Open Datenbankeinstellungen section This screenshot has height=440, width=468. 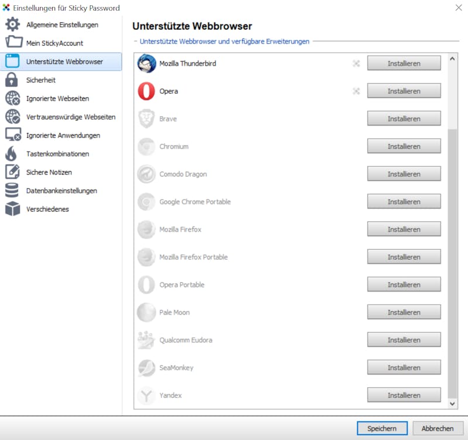point(61,191)
